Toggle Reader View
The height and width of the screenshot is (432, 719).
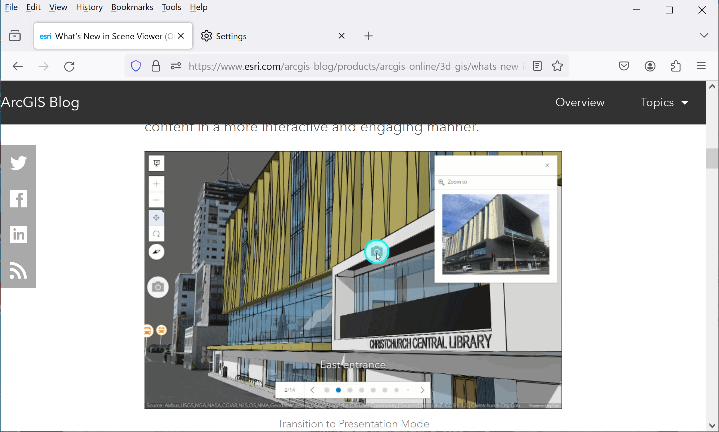pyautogui.click(x=537, y=66)
